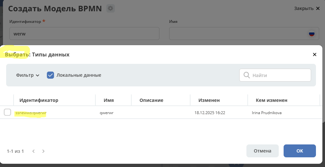This screenshot has width=325, height=167.
Task: Sort by Изменен column header
Action: [209, 100]
